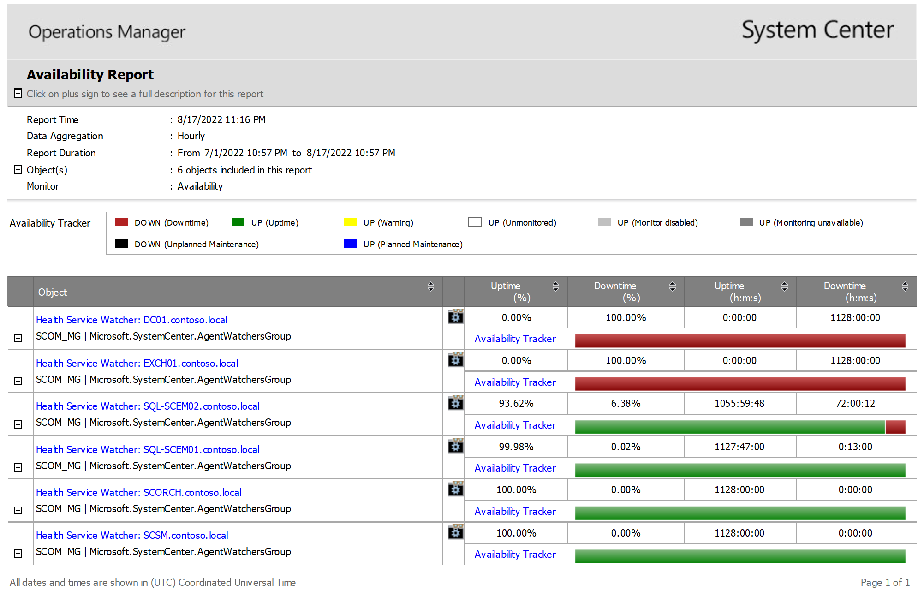Open Availability Tracker link for DC01
This screenshot has height=591, width=924.
click(515, 339)
